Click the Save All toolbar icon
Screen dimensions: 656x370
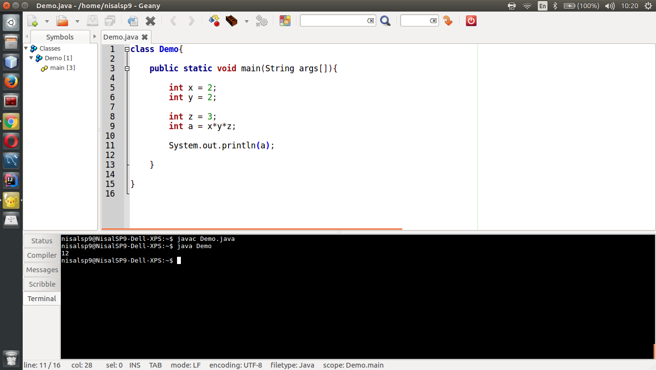[110, 21]
